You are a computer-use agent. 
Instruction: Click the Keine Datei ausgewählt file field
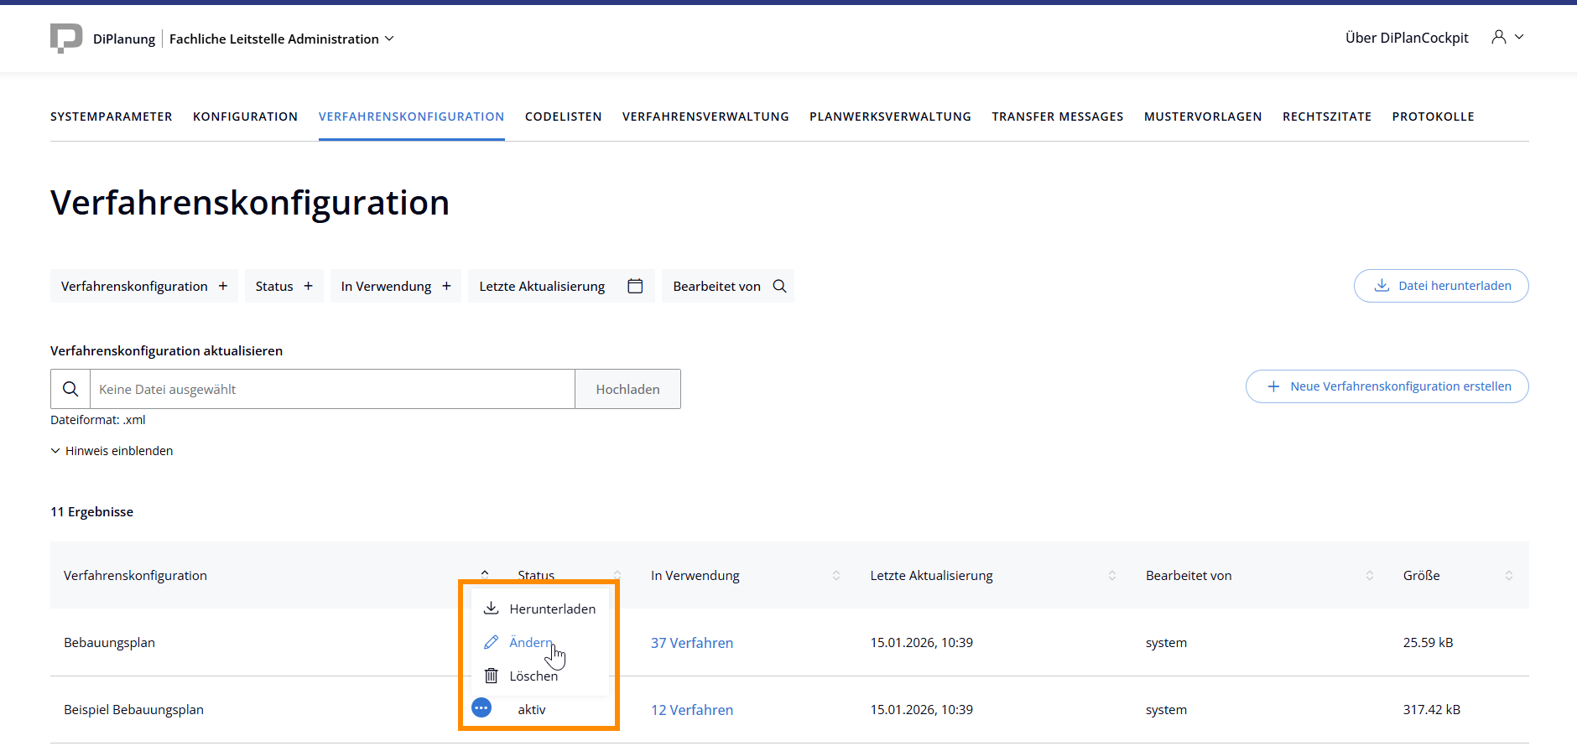pos(332,389)
